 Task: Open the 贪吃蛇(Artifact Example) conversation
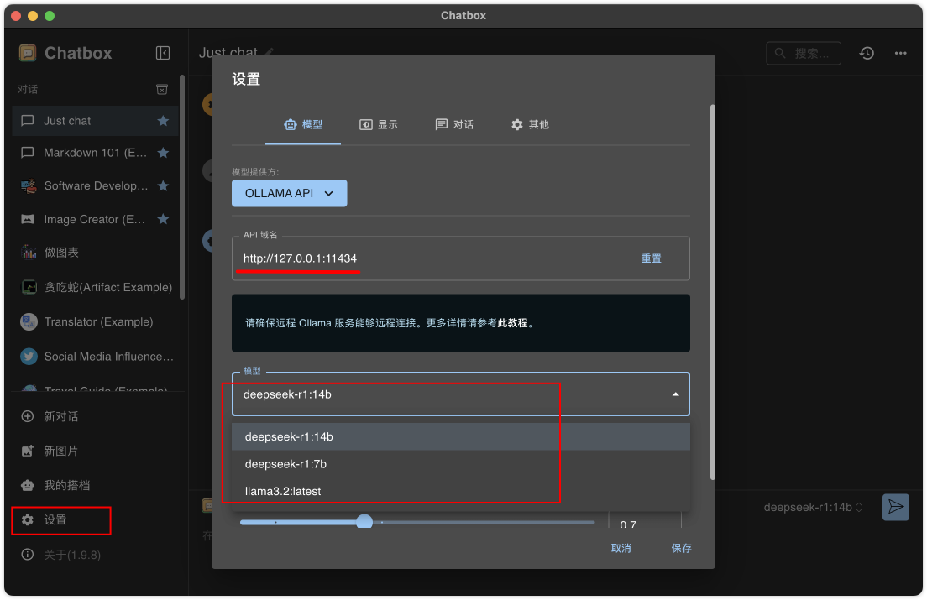pyautogui.click(x=95, y=287)
